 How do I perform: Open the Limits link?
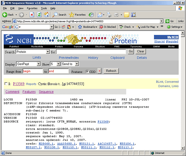point(37,57)
